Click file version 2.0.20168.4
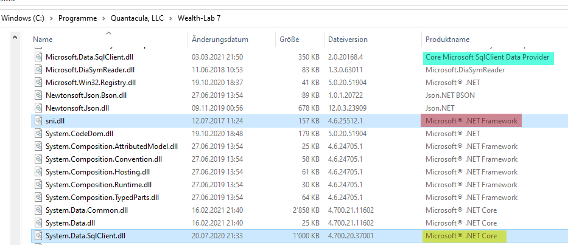Viewport: 568px width, 245px height. tap(346, 57)
